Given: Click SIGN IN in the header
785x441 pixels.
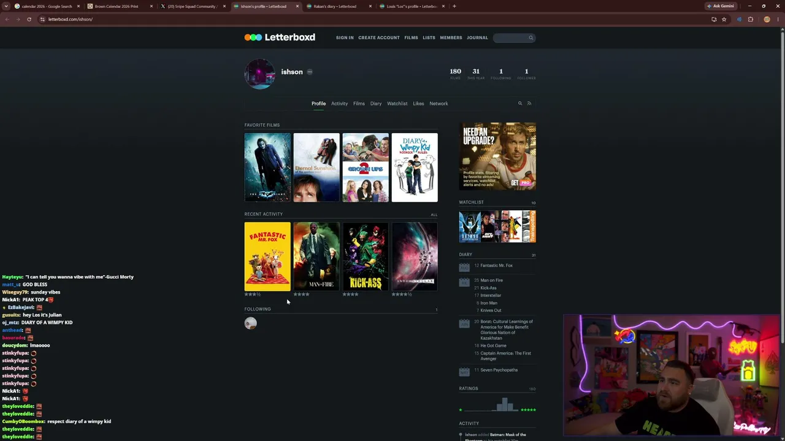Looking at the screenshot, I should coord(345,38).
